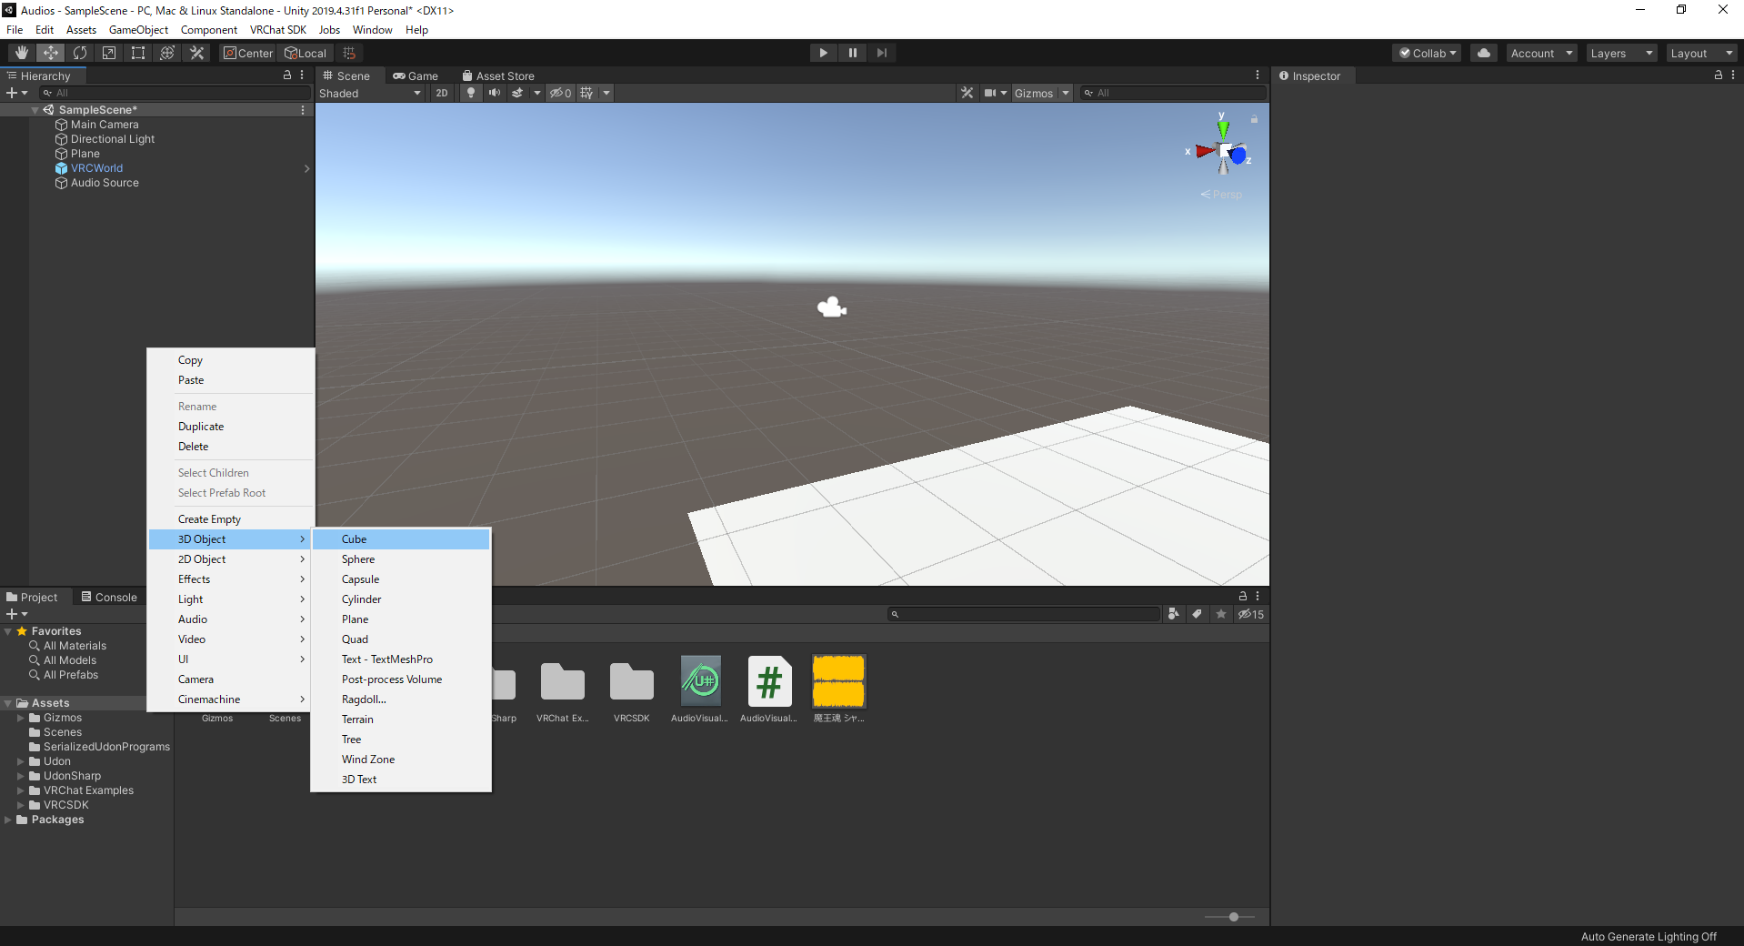The image size is (1744, 946).
Task: Collapse the SampleScene tree
Action: click(x=35, y=110)
